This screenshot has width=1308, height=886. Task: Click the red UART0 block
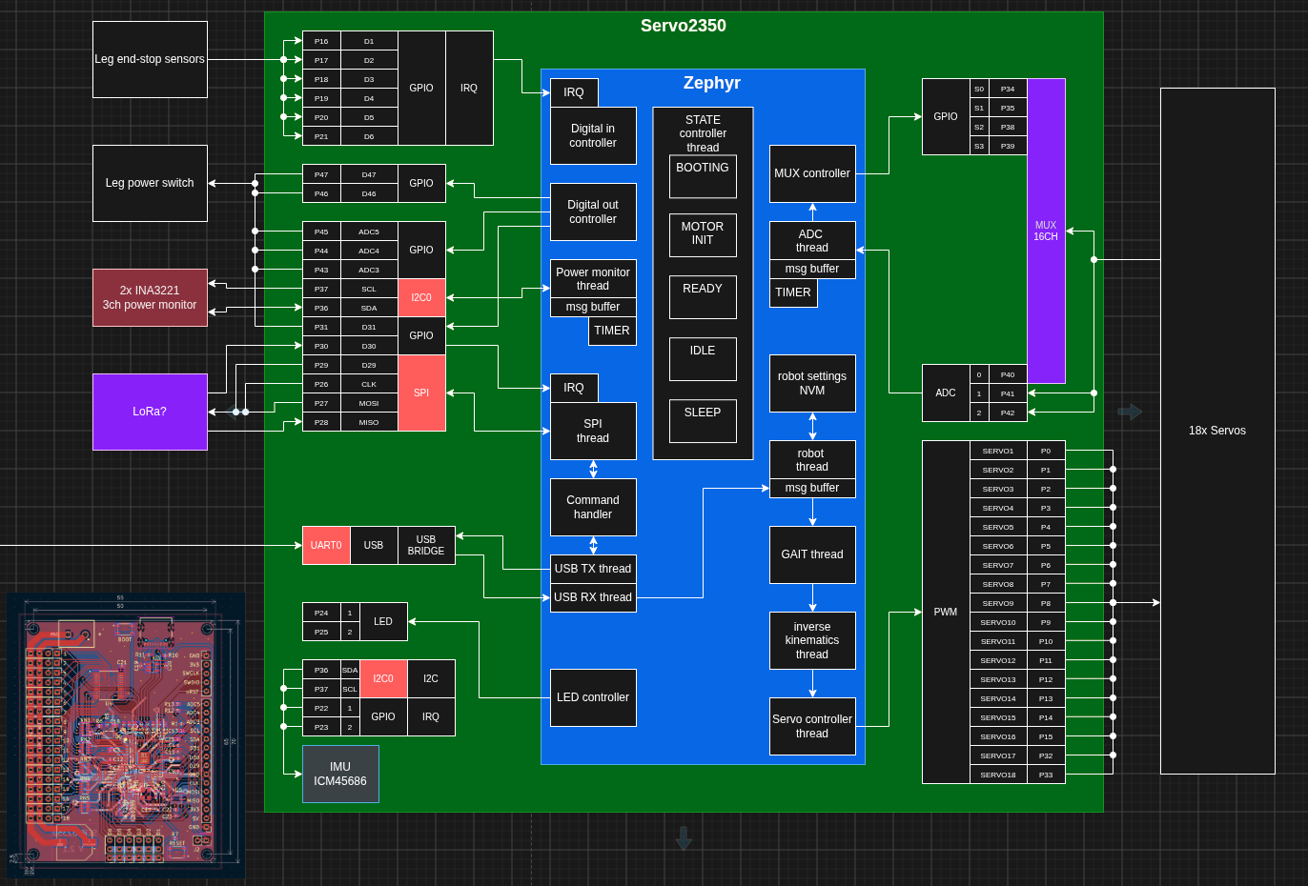coord(326,545)
